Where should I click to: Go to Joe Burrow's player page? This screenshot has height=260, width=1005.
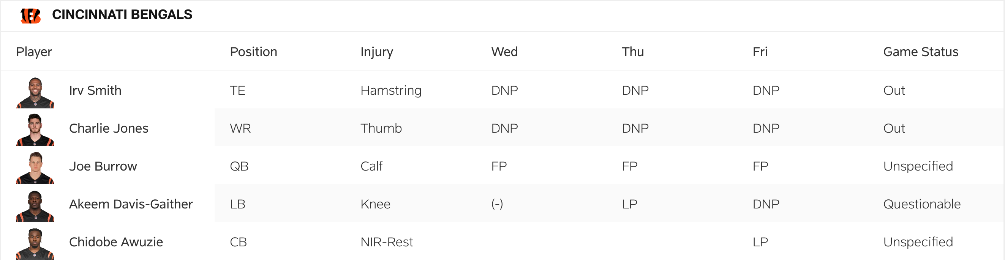(103, 166)
